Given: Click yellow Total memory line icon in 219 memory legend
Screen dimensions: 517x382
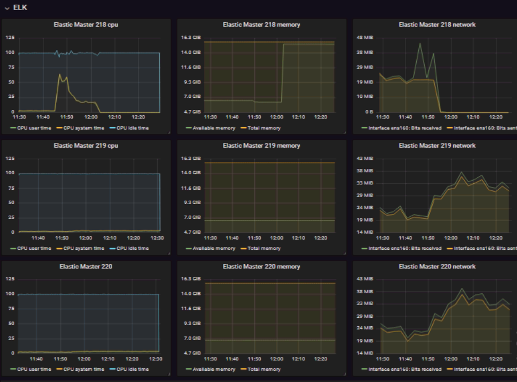Looking at the screenshot, I should [244, 249].
